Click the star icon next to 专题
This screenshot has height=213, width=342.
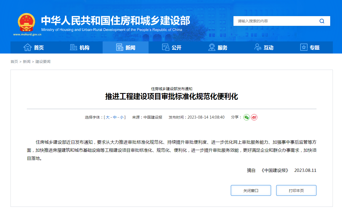[303, 47]
